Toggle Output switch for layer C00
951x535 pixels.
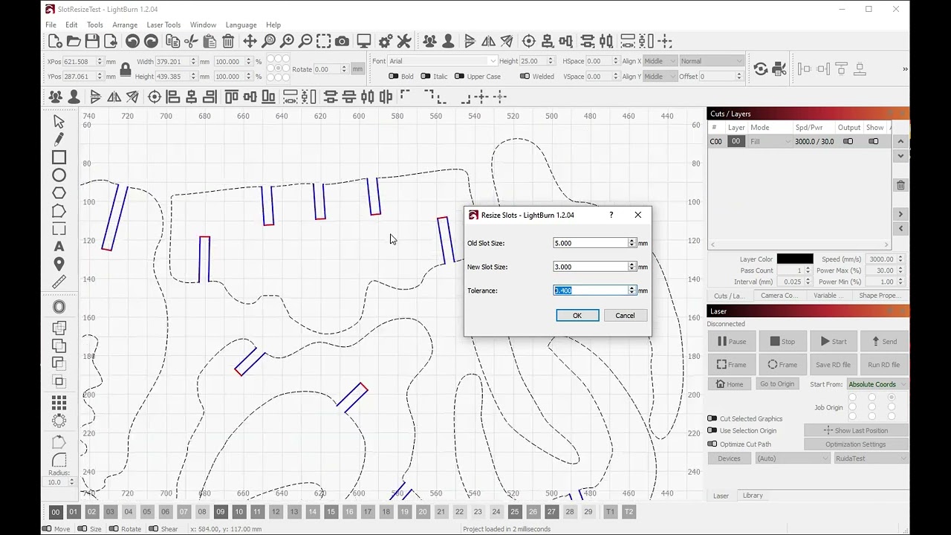(x=848, y=141)
